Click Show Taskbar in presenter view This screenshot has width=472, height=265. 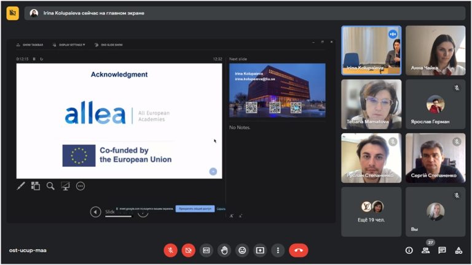click(29, 45)
